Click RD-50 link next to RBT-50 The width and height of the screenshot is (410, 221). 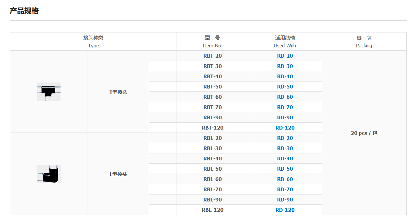285,87
